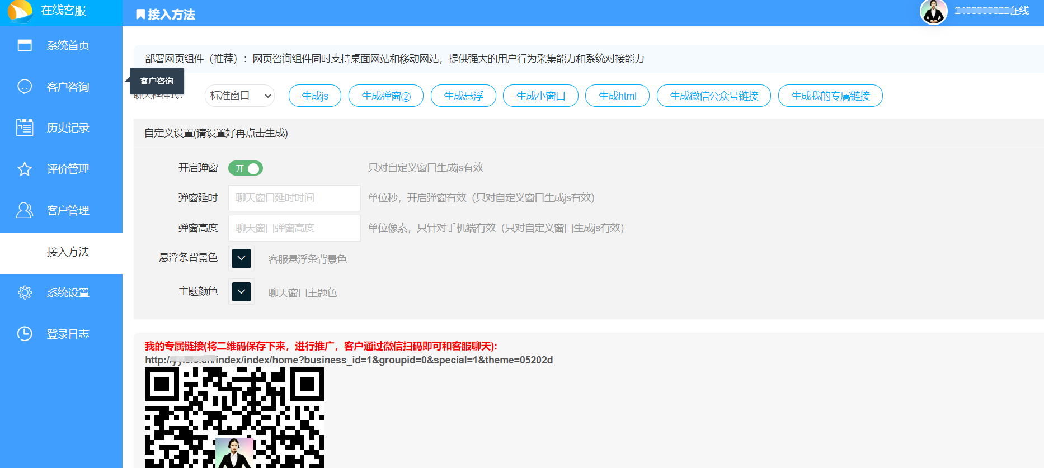Open 系统设置 menu item
This screenshot has width=1044, height=468.
point(61,292)
